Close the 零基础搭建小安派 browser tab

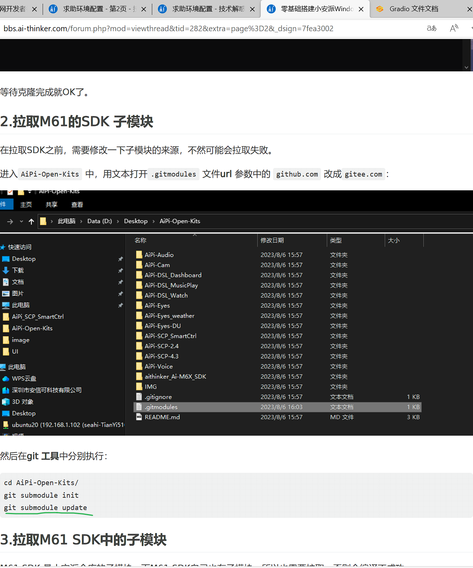[x=361, y=9]
